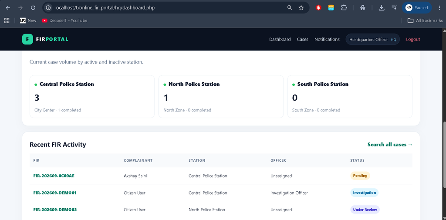The width and height of the screenshot is (446, 220).
Task: Click the Akshay Saini complainant cell
Action: (x=135, y=176)
